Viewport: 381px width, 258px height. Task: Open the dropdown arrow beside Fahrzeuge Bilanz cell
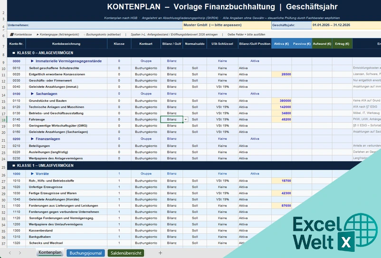point(186,120)
